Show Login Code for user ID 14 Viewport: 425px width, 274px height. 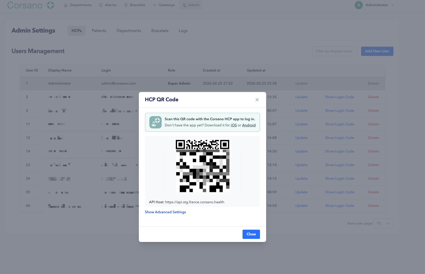[x=340, y=151]
